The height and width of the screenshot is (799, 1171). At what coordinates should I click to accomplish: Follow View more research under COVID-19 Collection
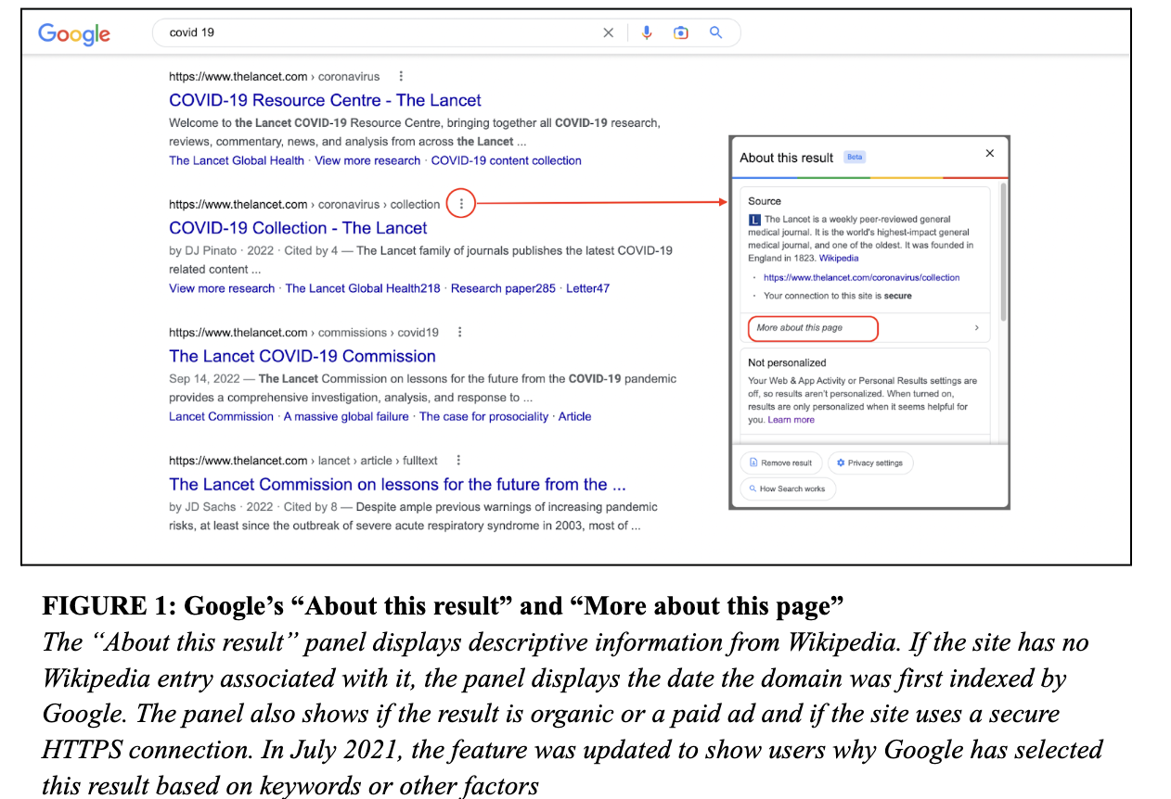coord(222,288)
